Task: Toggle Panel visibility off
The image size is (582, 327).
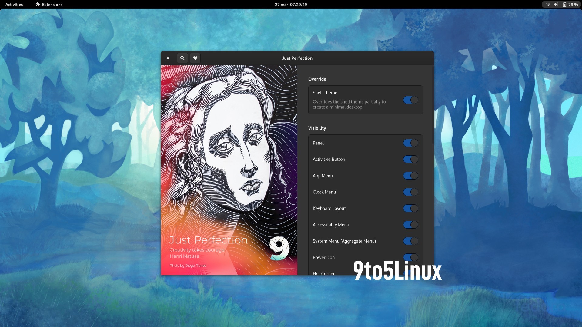Action: [x=411, y=143]
